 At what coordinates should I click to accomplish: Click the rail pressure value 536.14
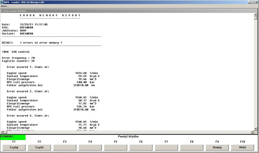82,107
